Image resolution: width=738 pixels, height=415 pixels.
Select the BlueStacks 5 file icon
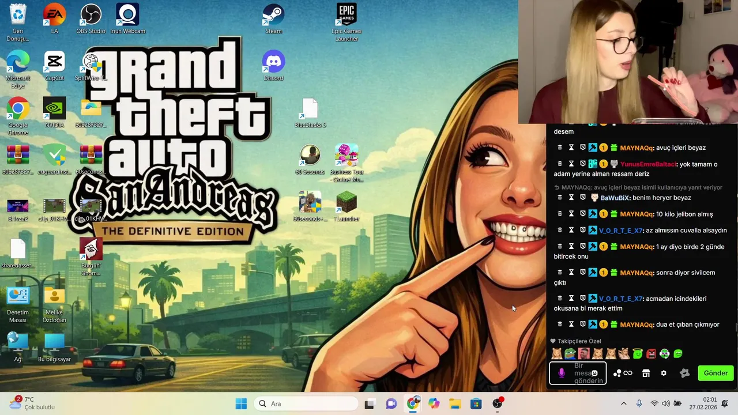pos(310,112)
